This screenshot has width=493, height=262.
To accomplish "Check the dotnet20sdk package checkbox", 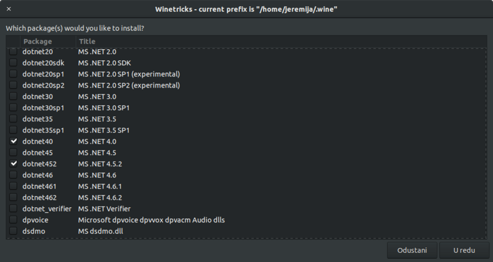I will coord(13,63).
